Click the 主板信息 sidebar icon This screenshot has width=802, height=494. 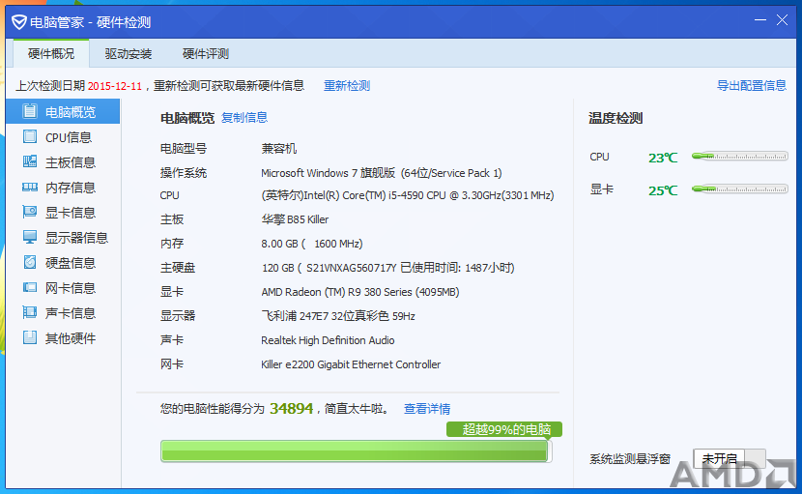click(x=30, y=161)
